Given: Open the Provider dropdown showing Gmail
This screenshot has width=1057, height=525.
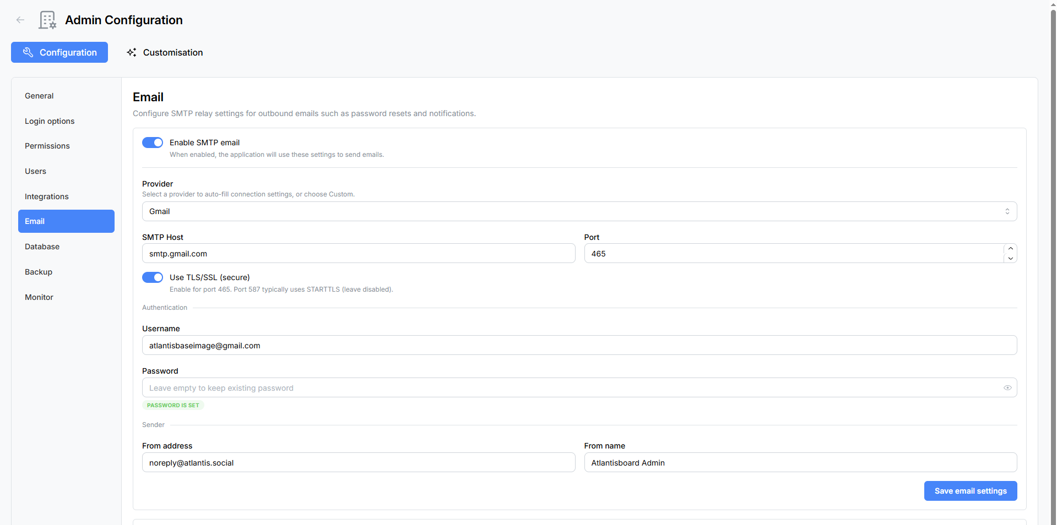Looking at the screenshot, I should (579, 211).
